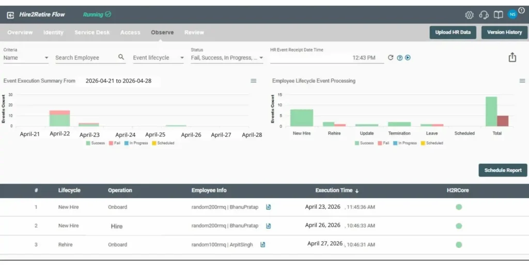Click H2RCore status dot in row 2
The height and width of the screenshot is (265, 529).
point(459,226)
